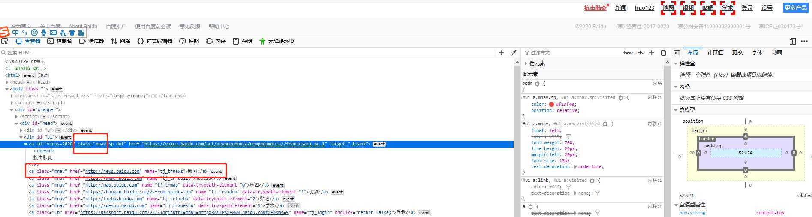Expand the textarea s_is_result_css node
The height and width of the screenshot is (217, 812).
point(12,96)
